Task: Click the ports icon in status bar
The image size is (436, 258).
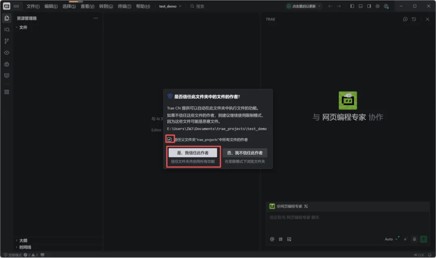Action: click(42, 255)
